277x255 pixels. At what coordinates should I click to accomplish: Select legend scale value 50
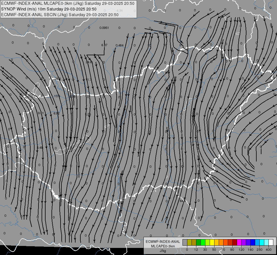pos(214,250)
